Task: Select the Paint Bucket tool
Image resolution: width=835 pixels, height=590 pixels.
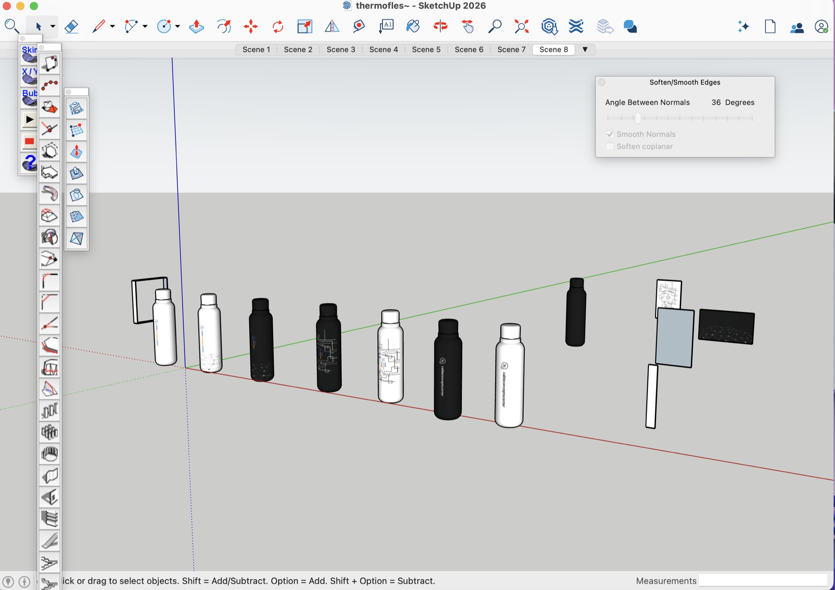Action: [413, 26]
